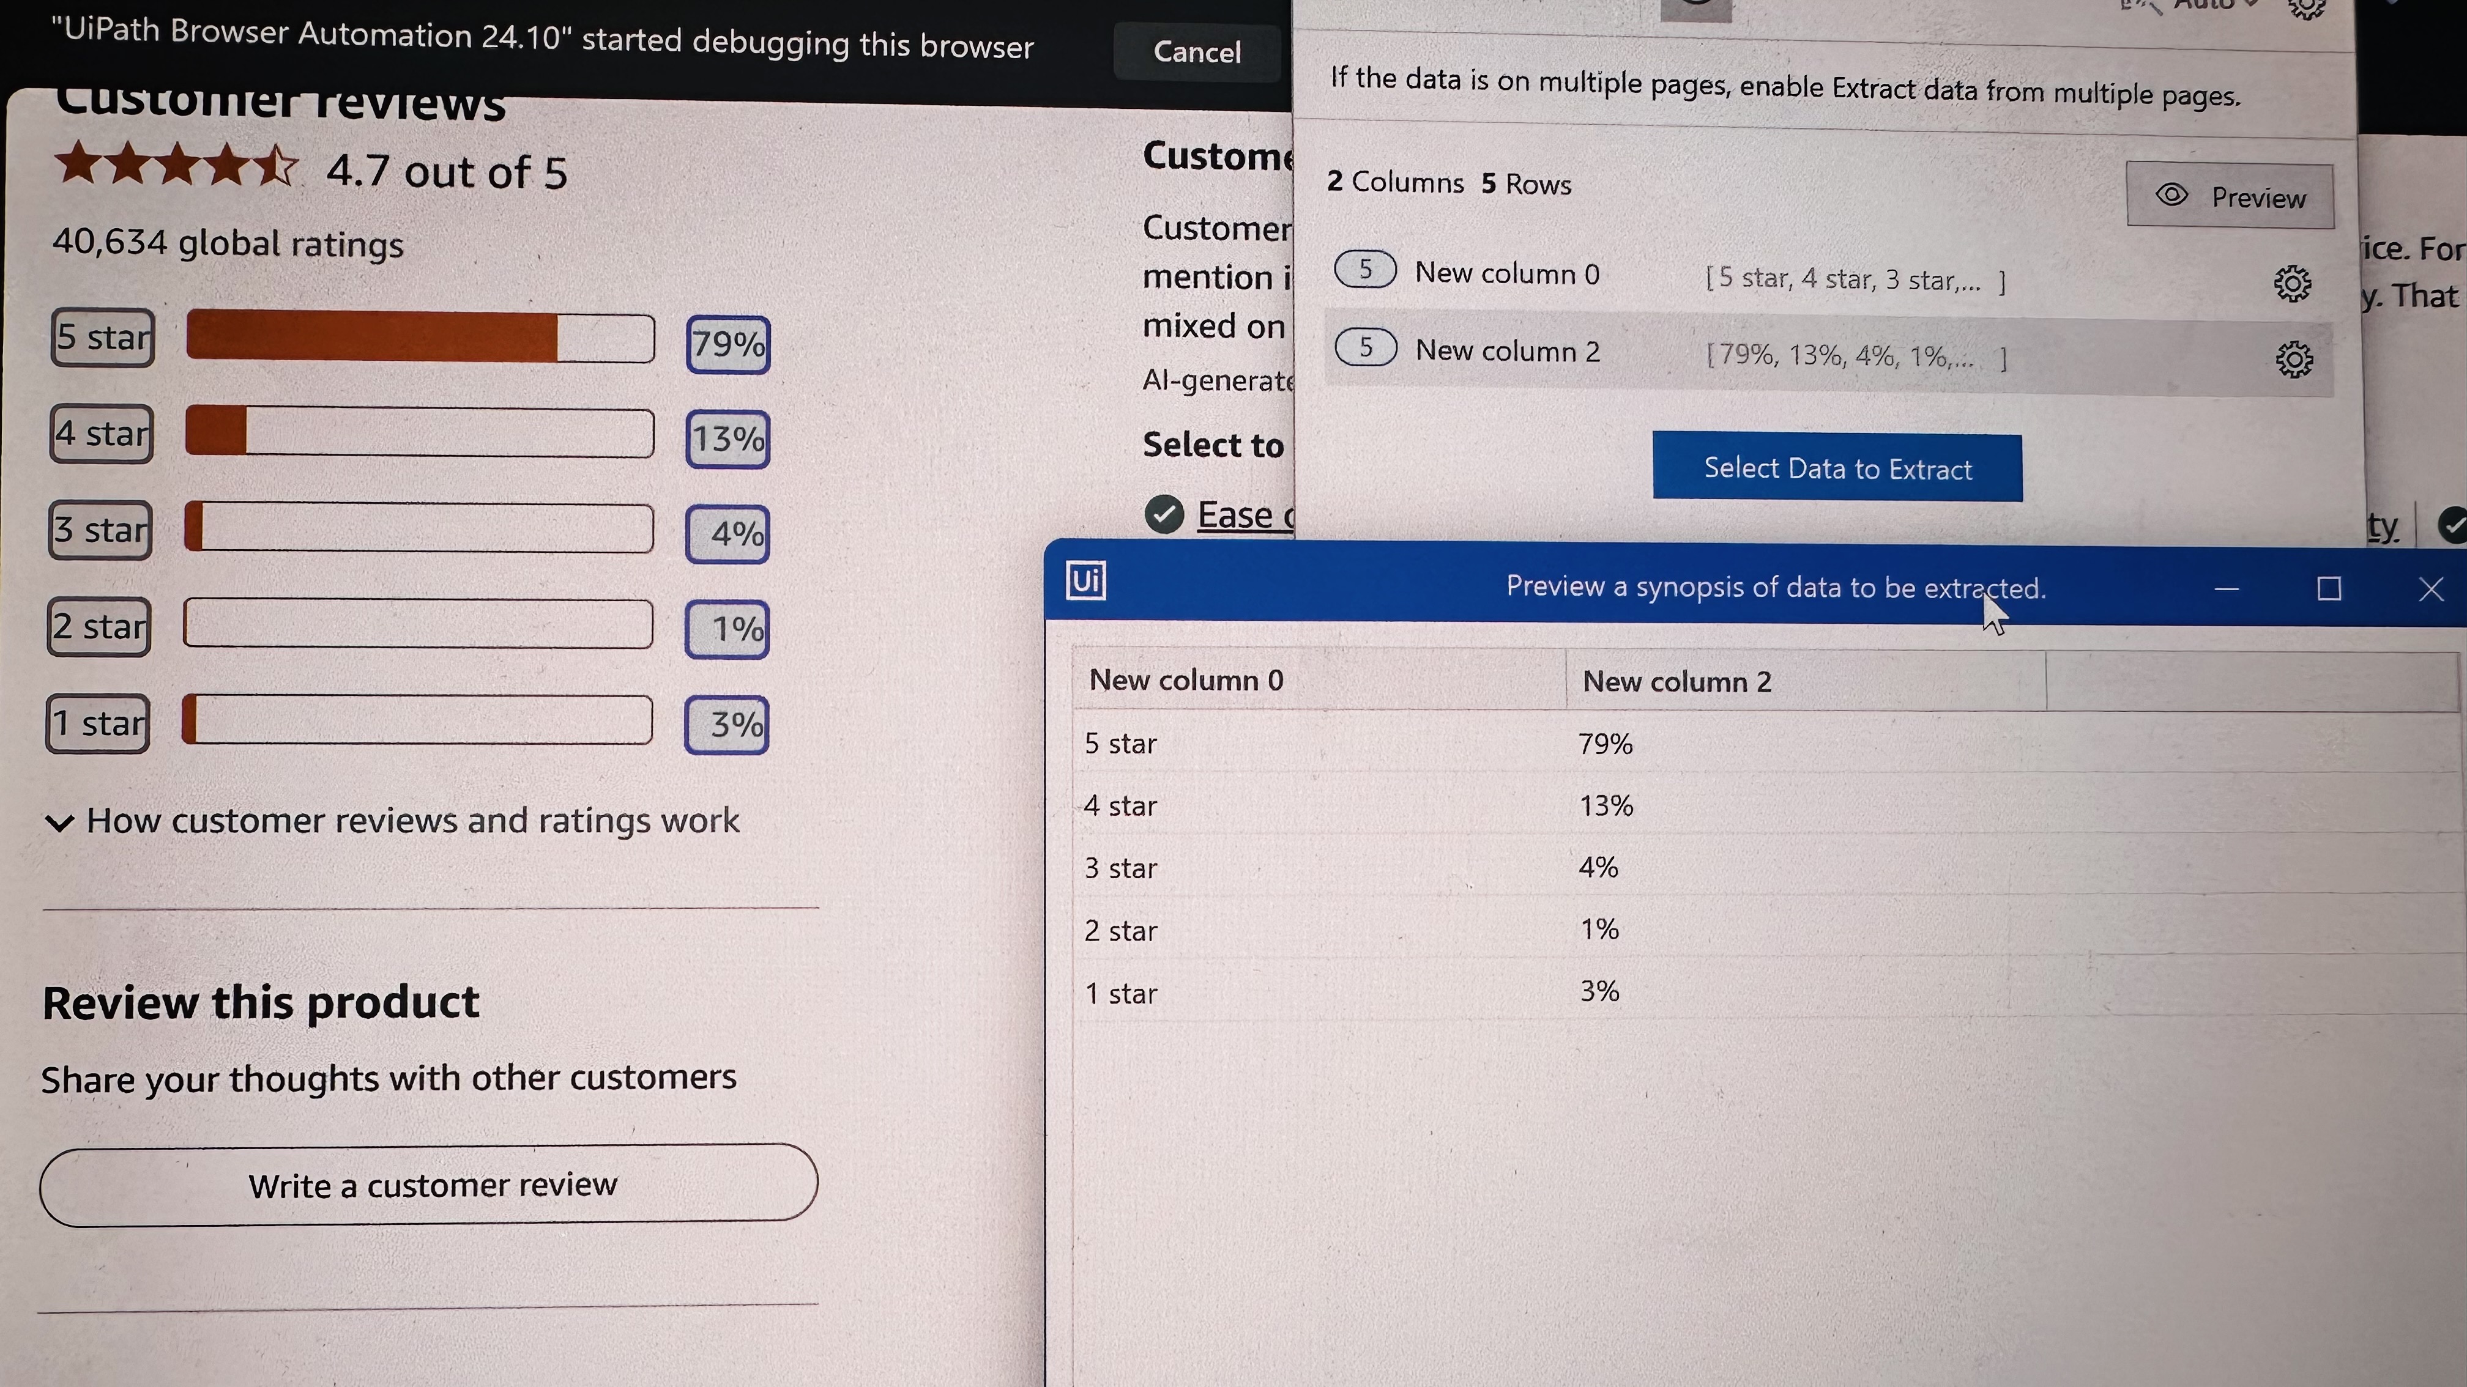Click 'Review this product' heading

pyautogui.click(x=261, y=1002)
